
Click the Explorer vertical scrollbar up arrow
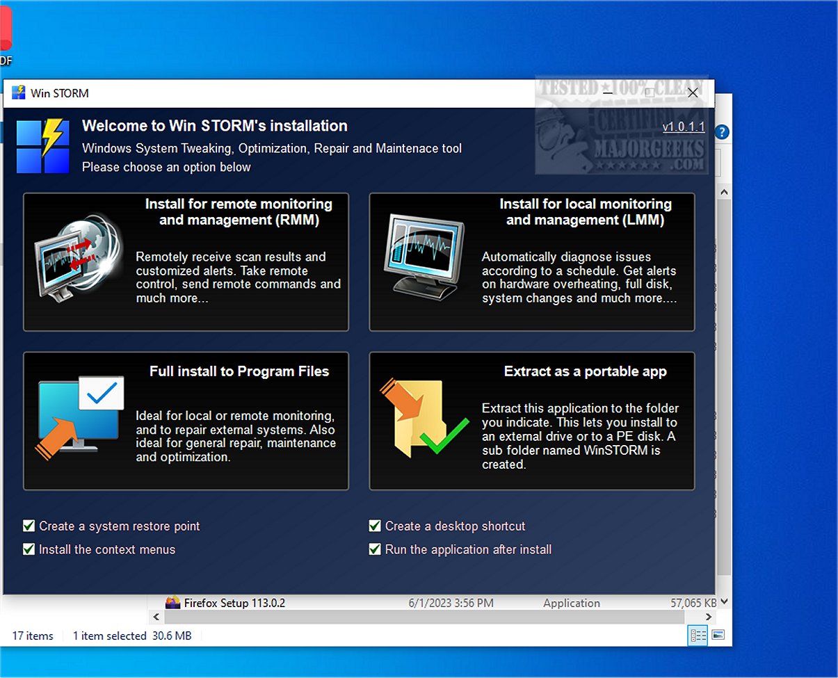pyautogui.click(x=724, y=192)
